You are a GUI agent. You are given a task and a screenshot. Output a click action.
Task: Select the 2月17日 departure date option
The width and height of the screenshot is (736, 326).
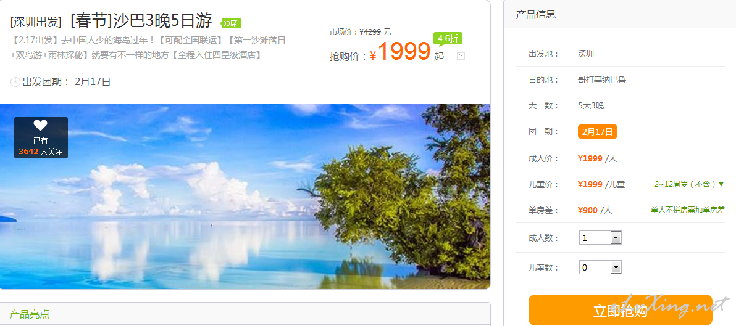tap(597, 132)
